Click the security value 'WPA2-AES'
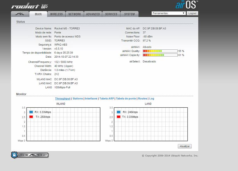This screenshot has height=171, width=238. pos(61,45)
